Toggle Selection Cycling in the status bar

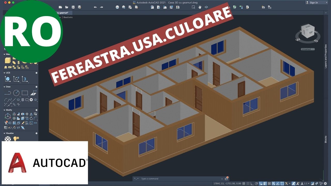pyautogui.click(x=274, y=183)
